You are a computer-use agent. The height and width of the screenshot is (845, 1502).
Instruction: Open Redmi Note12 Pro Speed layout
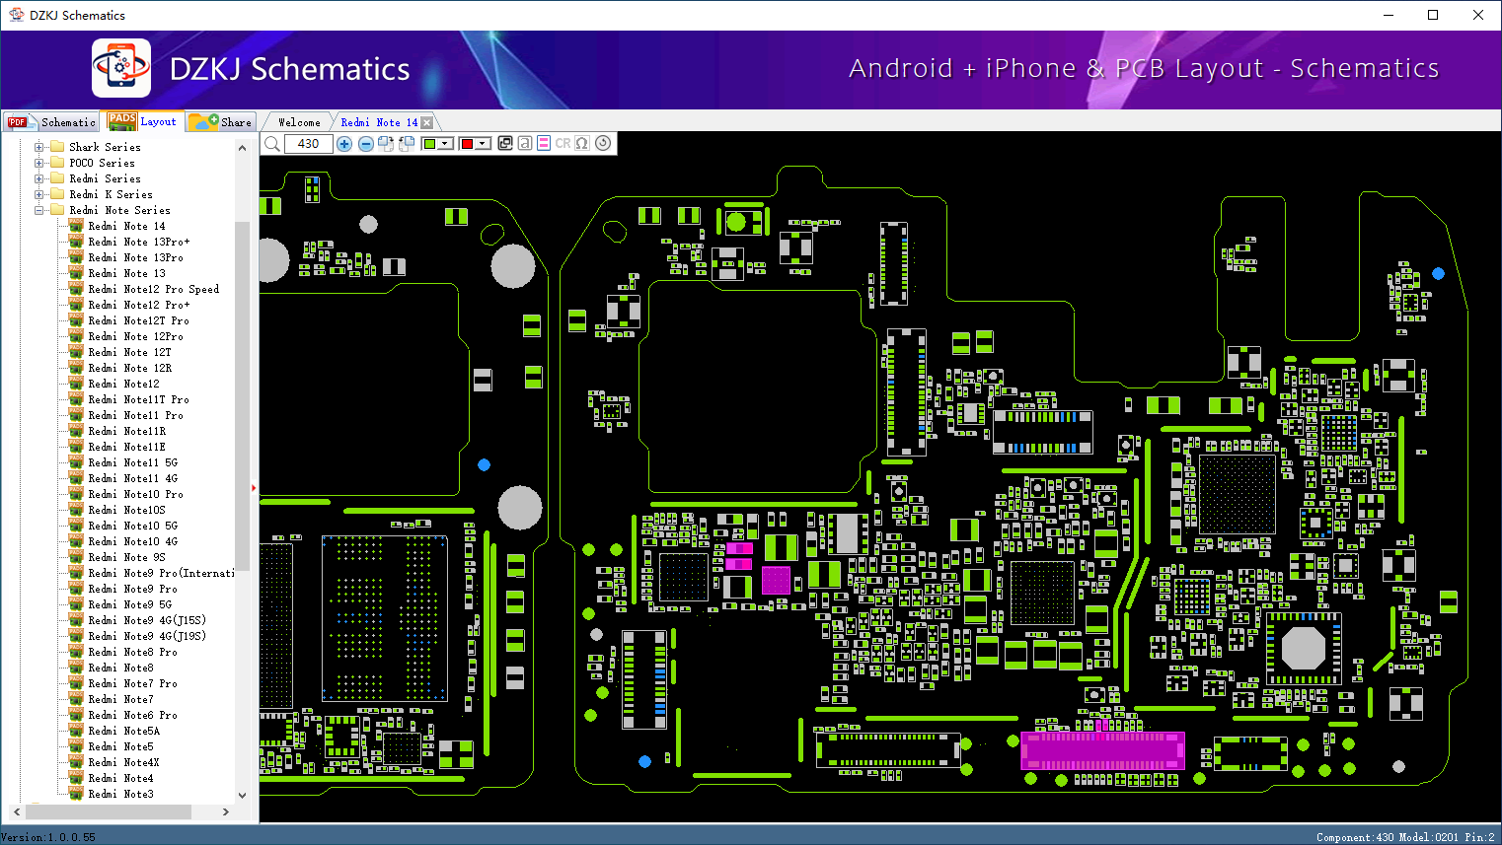coord(153,289)
